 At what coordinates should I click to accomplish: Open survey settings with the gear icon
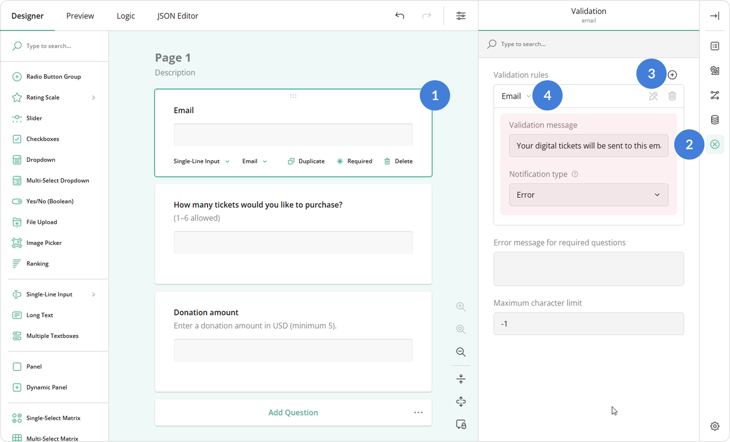[714, 426]
